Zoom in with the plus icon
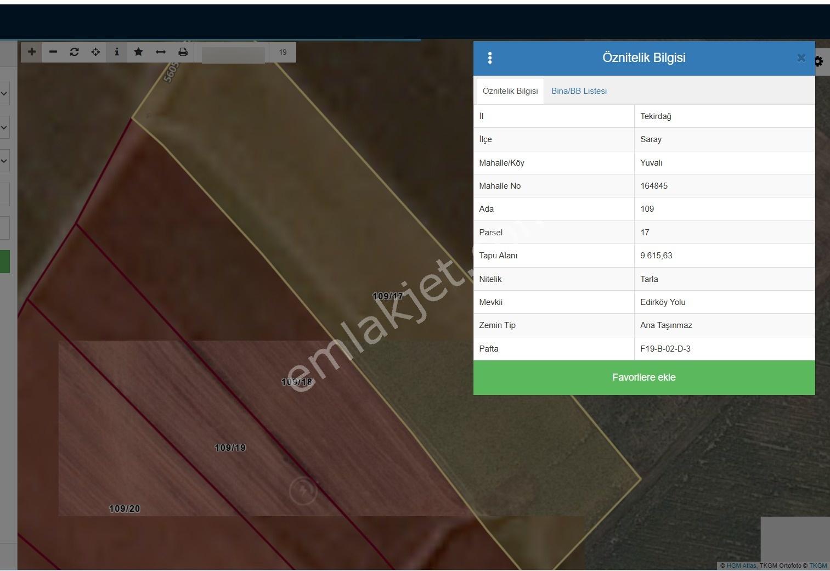The image size is (830, 571). click(32, 52)
